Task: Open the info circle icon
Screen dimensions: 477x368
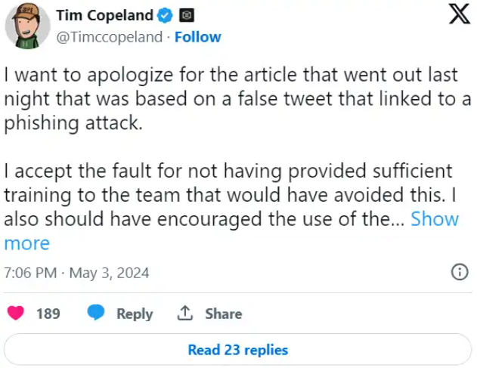Action: tap(459, 273)
